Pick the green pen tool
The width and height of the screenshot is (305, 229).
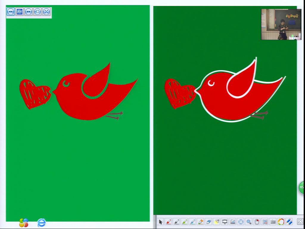[184, 222]
